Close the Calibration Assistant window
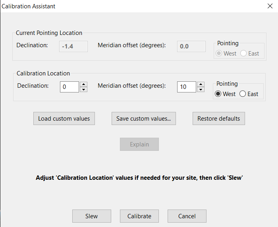This screenshot has width=278, height=227. (x=270, y=6)
